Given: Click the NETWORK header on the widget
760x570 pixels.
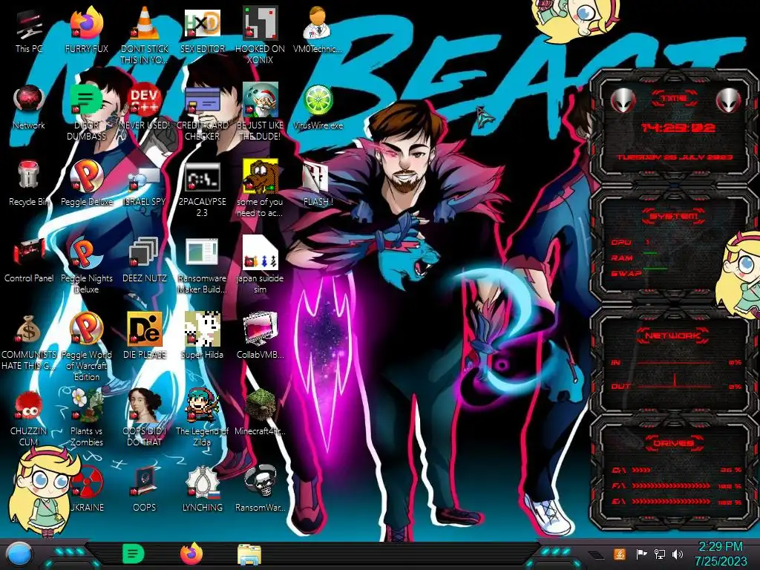Looking at the screenshot, I should point(672,335).
